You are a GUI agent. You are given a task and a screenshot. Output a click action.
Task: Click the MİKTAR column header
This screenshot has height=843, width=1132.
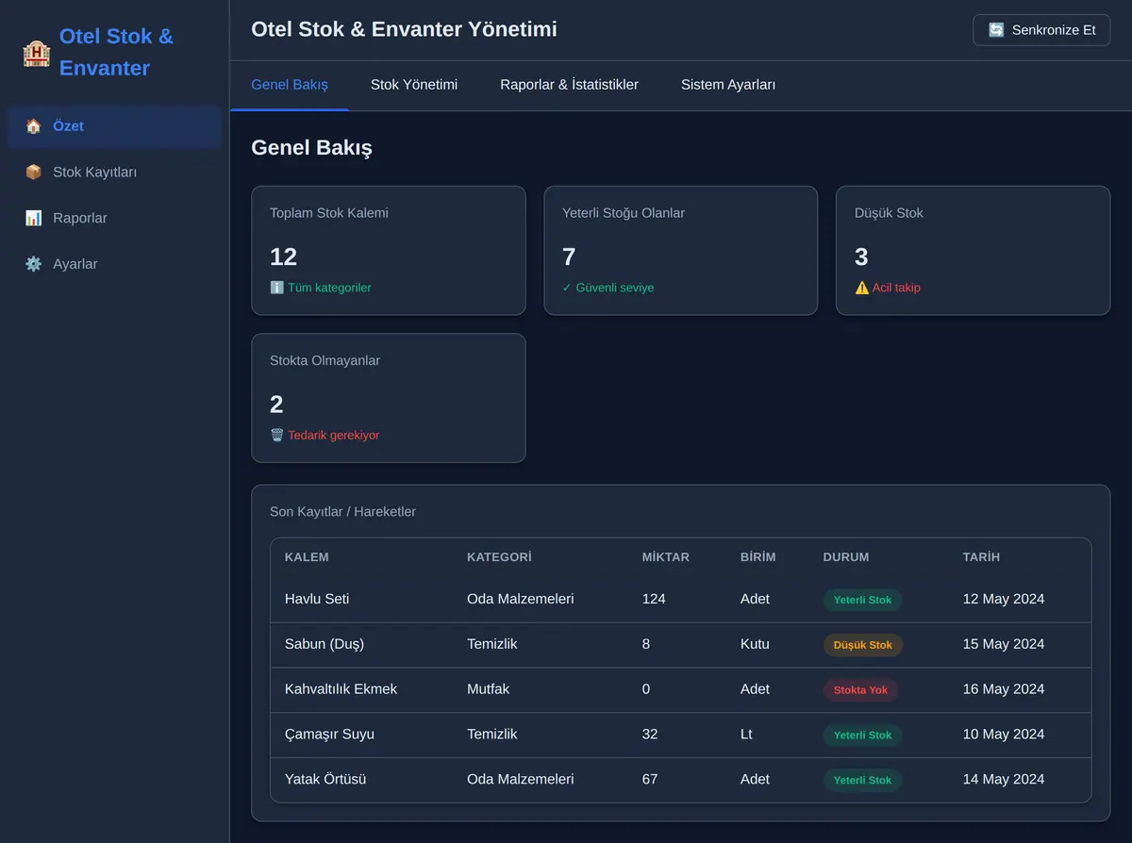[x=666, y=557]
